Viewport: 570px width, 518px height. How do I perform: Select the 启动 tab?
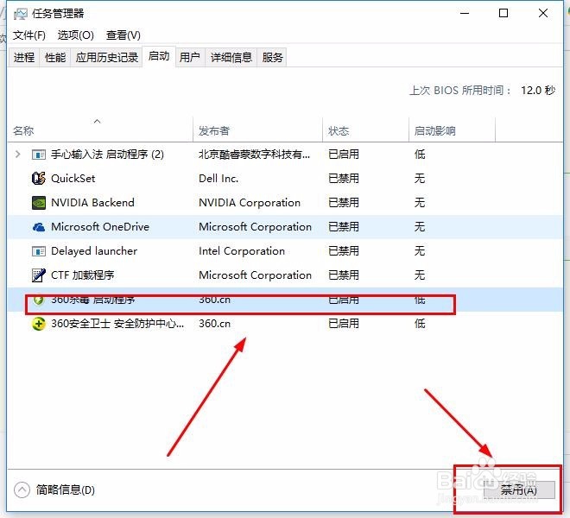click(159, 56)
